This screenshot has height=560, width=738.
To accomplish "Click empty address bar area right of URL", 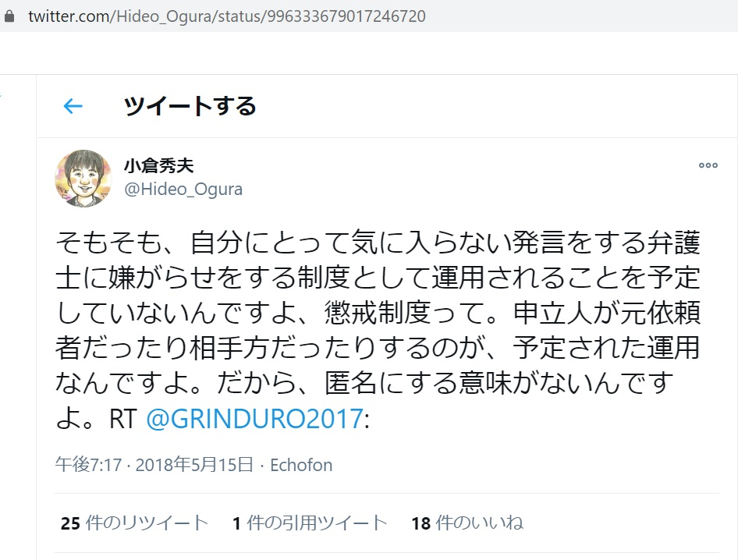I will pyautogui.click(x=579, y=16).
